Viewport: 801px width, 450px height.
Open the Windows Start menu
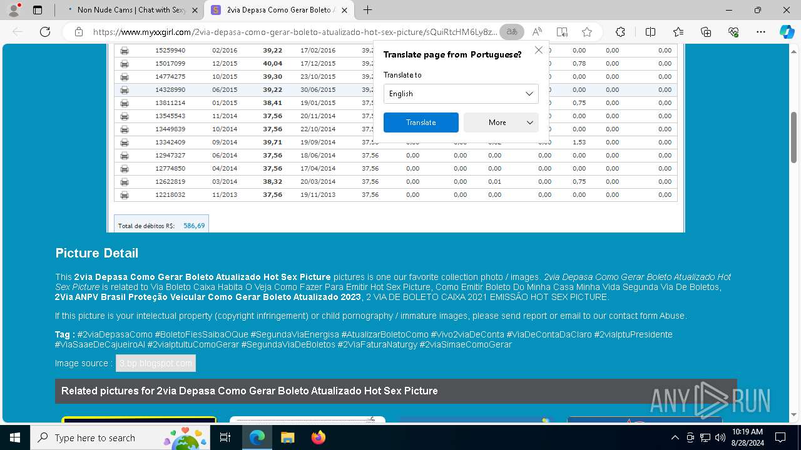14,437
